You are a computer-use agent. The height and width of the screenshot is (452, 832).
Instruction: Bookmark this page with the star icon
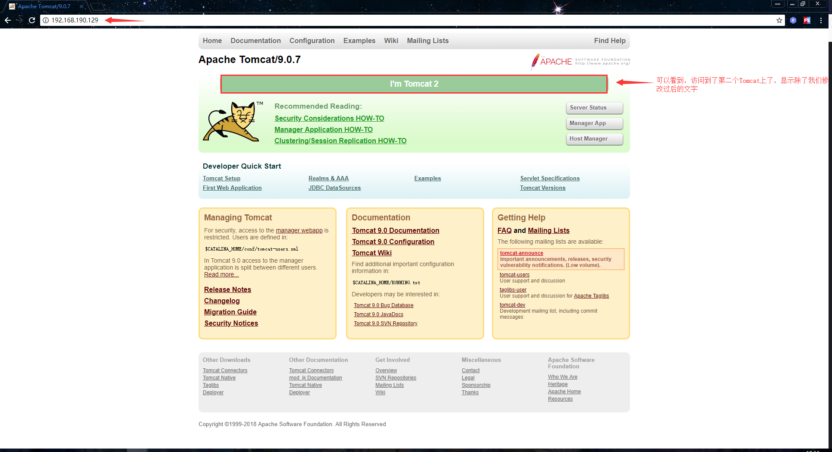coord(779,20)
